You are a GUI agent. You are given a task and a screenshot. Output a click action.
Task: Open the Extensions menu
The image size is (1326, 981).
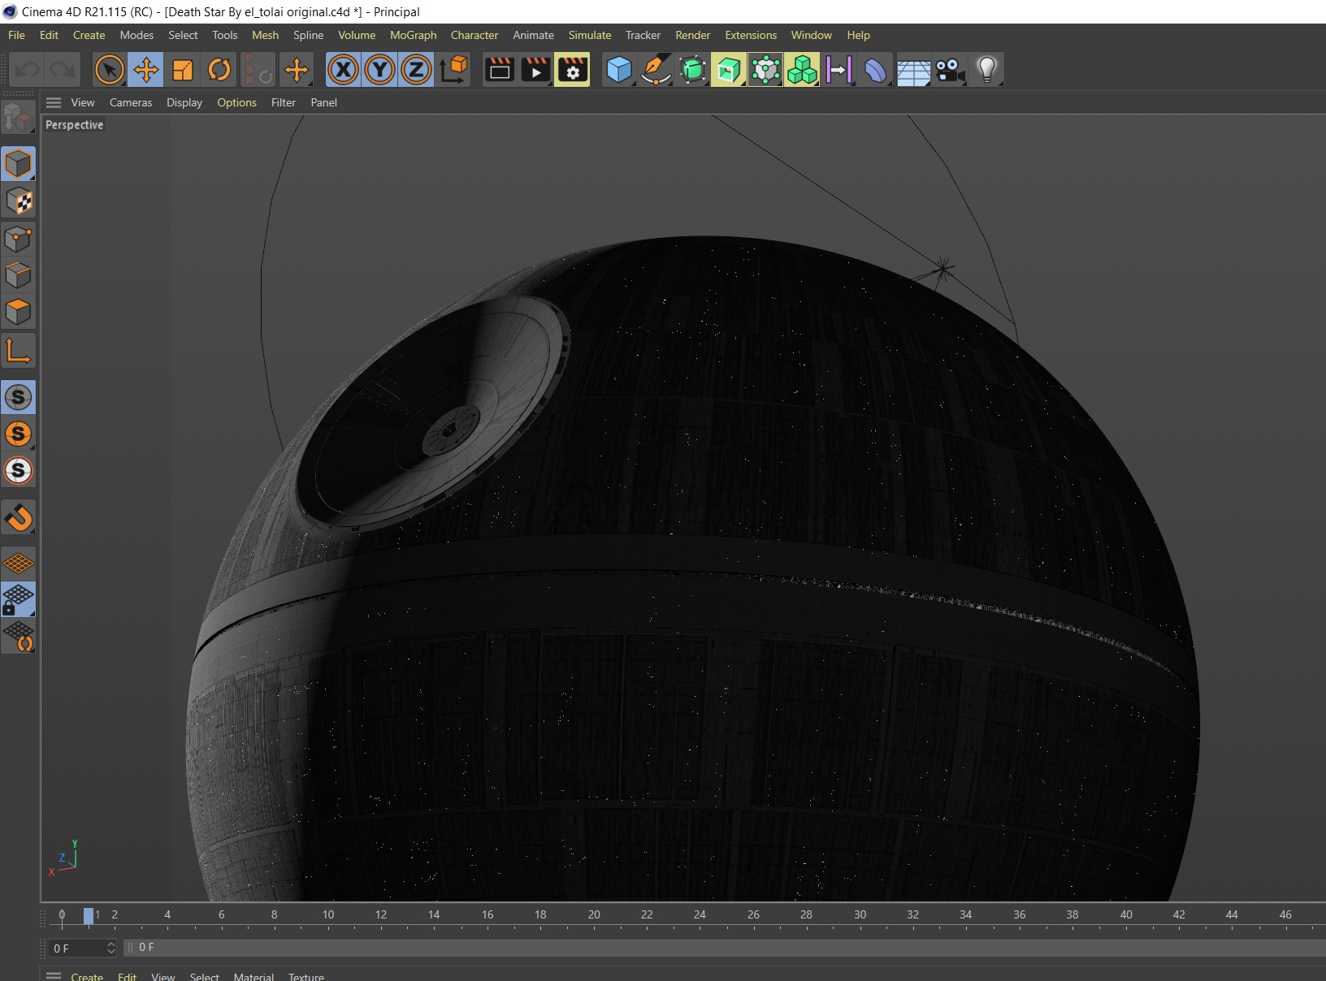pos(751,35)
